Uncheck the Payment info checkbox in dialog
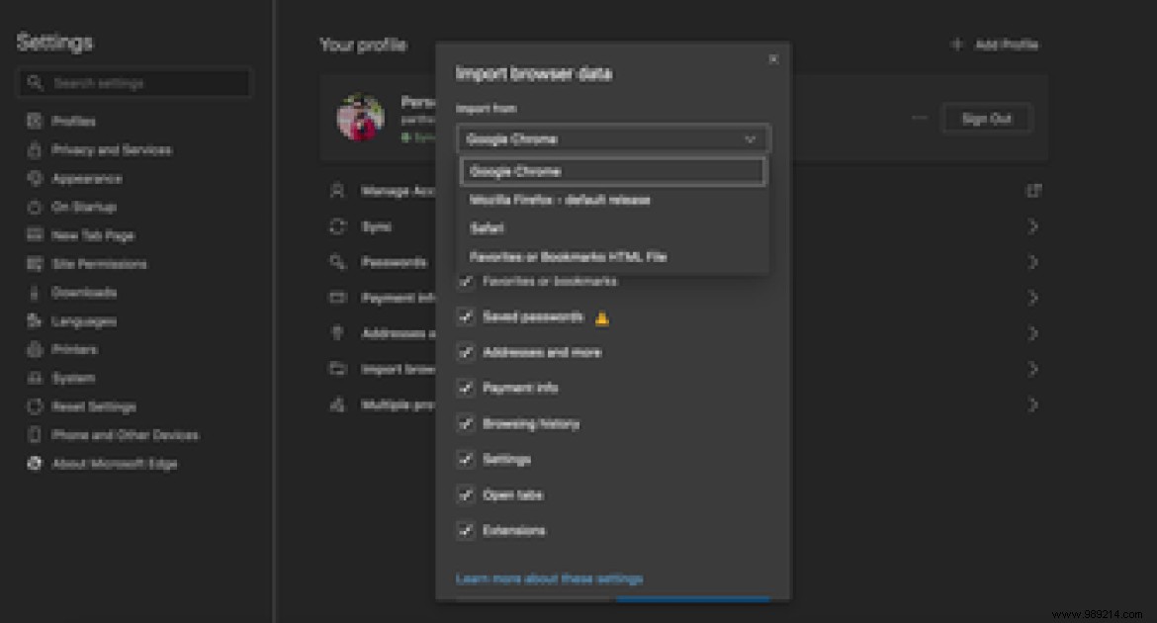The image size is (1157, 623). [x=466, y=388]
